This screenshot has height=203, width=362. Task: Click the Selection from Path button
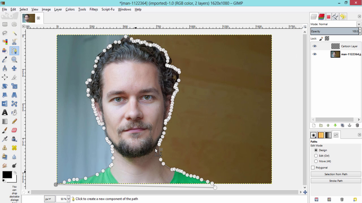(x=335, y=174)
